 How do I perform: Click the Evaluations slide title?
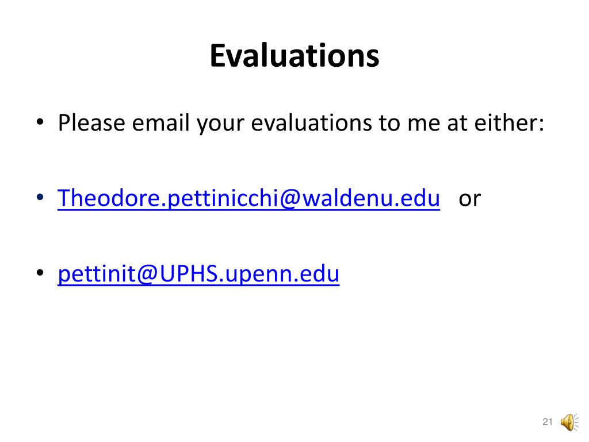click(x=294, y=56)
